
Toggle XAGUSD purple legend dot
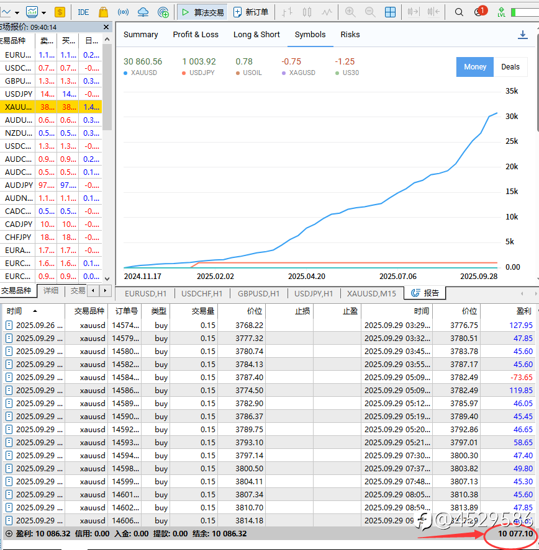(284, 73)
